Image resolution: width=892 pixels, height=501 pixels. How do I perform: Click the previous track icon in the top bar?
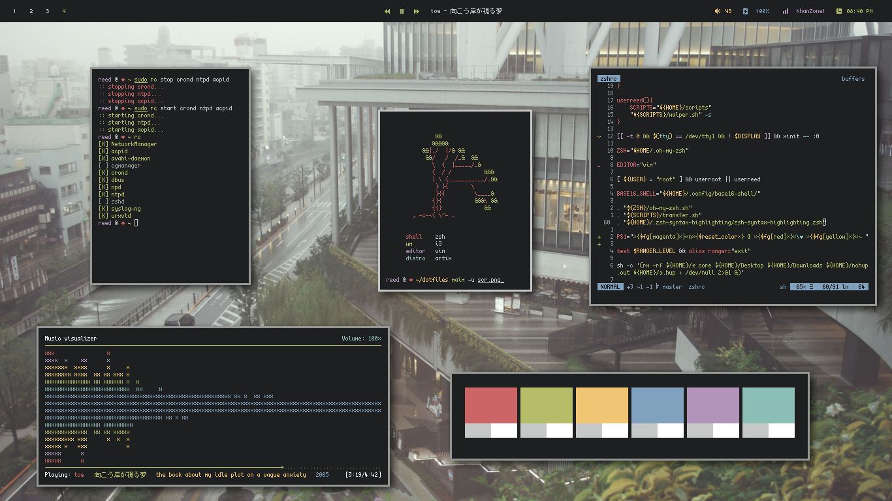(387, 10)
